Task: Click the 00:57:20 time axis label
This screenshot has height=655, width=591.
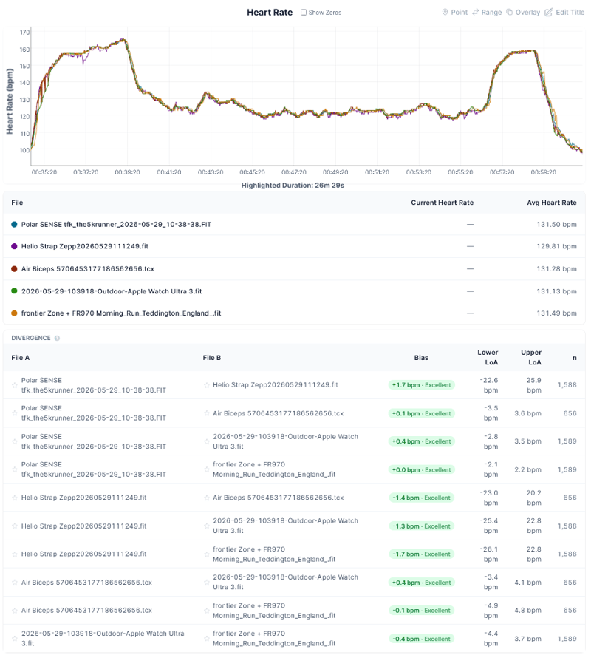Action: point(502,172)
